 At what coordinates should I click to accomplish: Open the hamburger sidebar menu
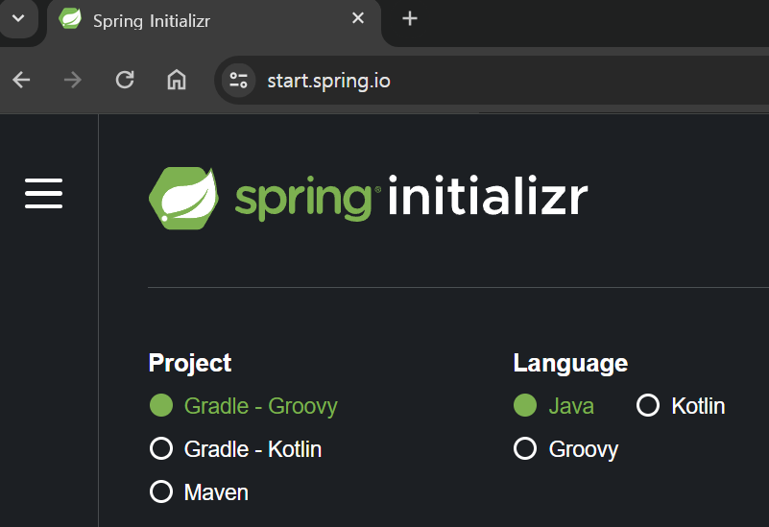coord(43,193)
